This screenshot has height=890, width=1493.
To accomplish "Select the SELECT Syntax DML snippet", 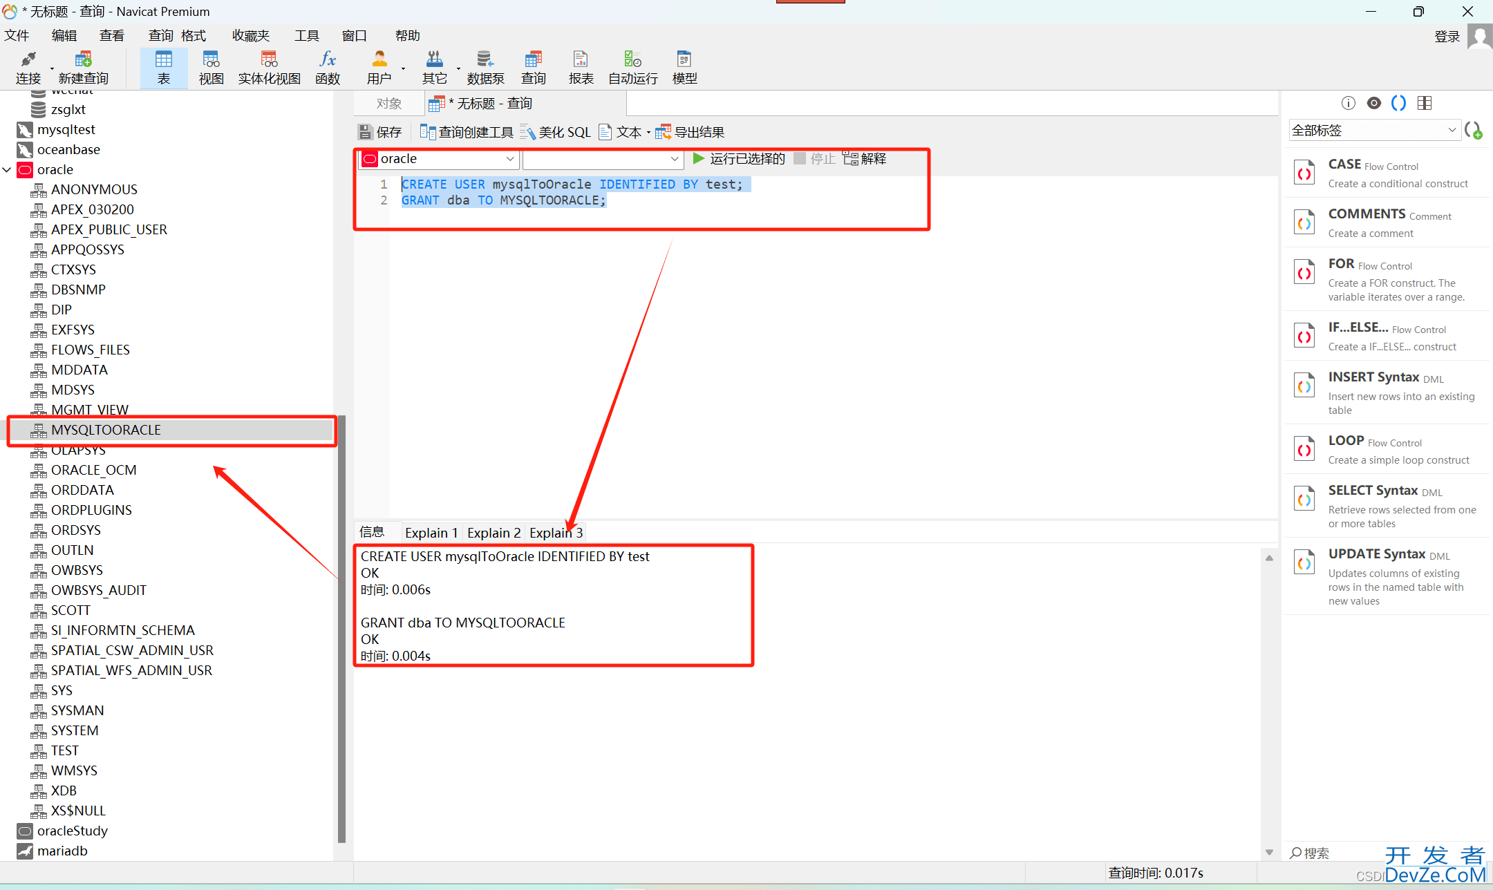I will tap(1387, 506).
